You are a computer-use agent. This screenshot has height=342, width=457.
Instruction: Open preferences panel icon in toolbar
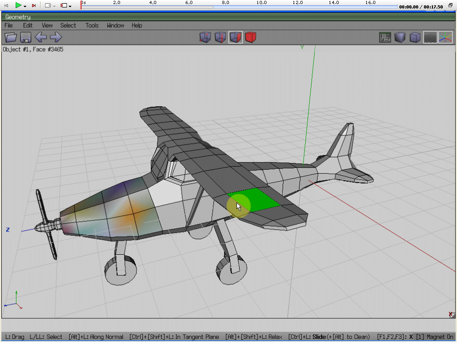click(385, 37)
